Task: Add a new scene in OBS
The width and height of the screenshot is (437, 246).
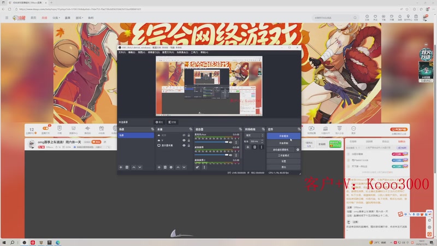Action: pos(121,167)
